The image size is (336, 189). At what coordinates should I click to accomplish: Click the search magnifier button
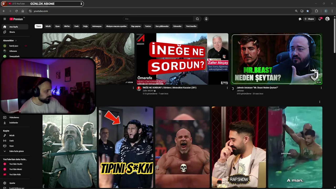[197, 19]
